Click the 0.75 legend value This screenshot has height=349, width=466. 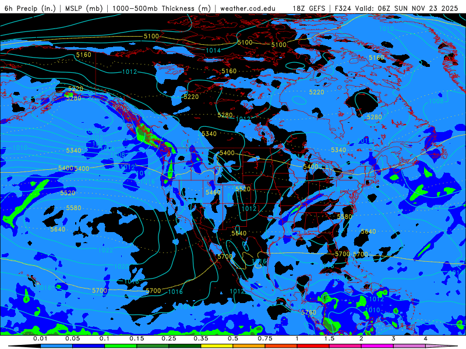tap(265, 339)
